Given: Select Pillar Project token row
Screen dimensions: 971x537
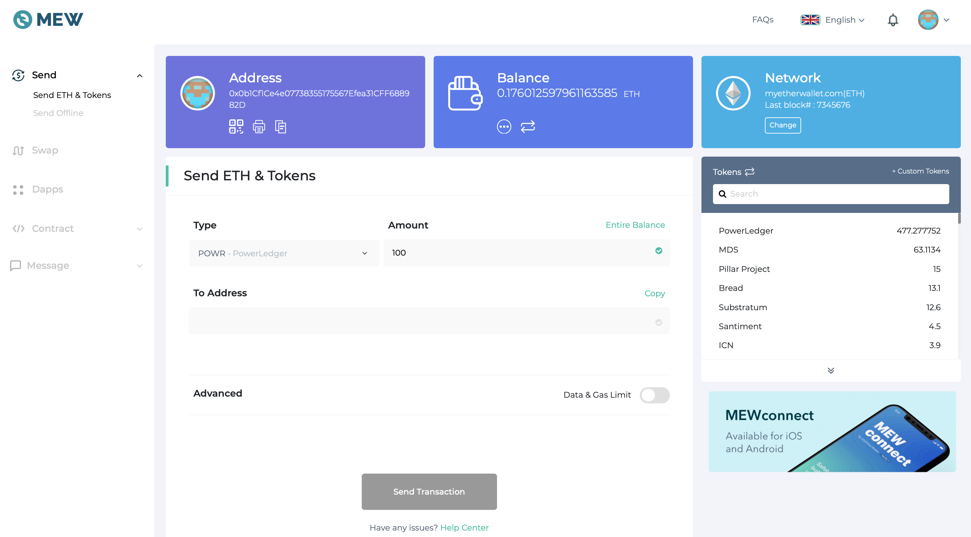Looking at the screenshot, I should [x=829, y=269].
